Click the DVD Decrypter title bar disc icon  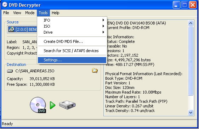(x=5, y=5)
